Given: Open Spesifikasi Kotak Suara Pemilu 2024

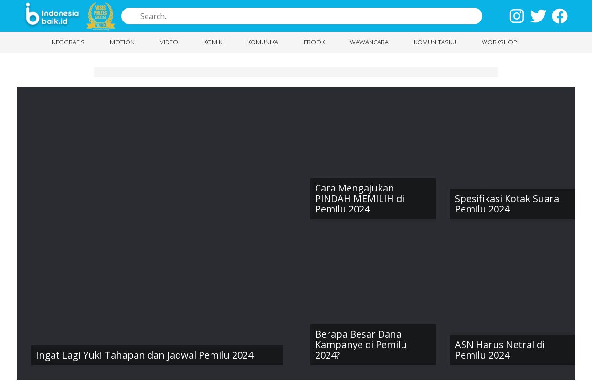Looking at the screenshot, I should click(x=507, y=204).
